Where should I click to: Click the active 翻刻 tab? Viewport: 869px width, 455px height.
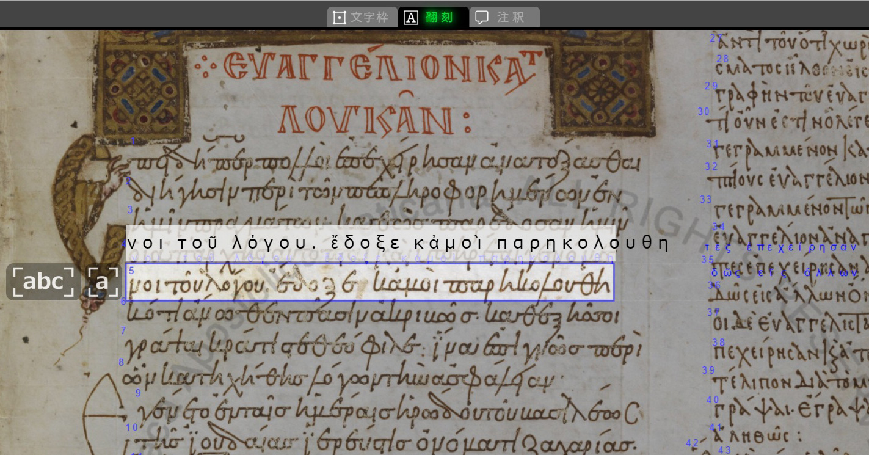[434, 17]
